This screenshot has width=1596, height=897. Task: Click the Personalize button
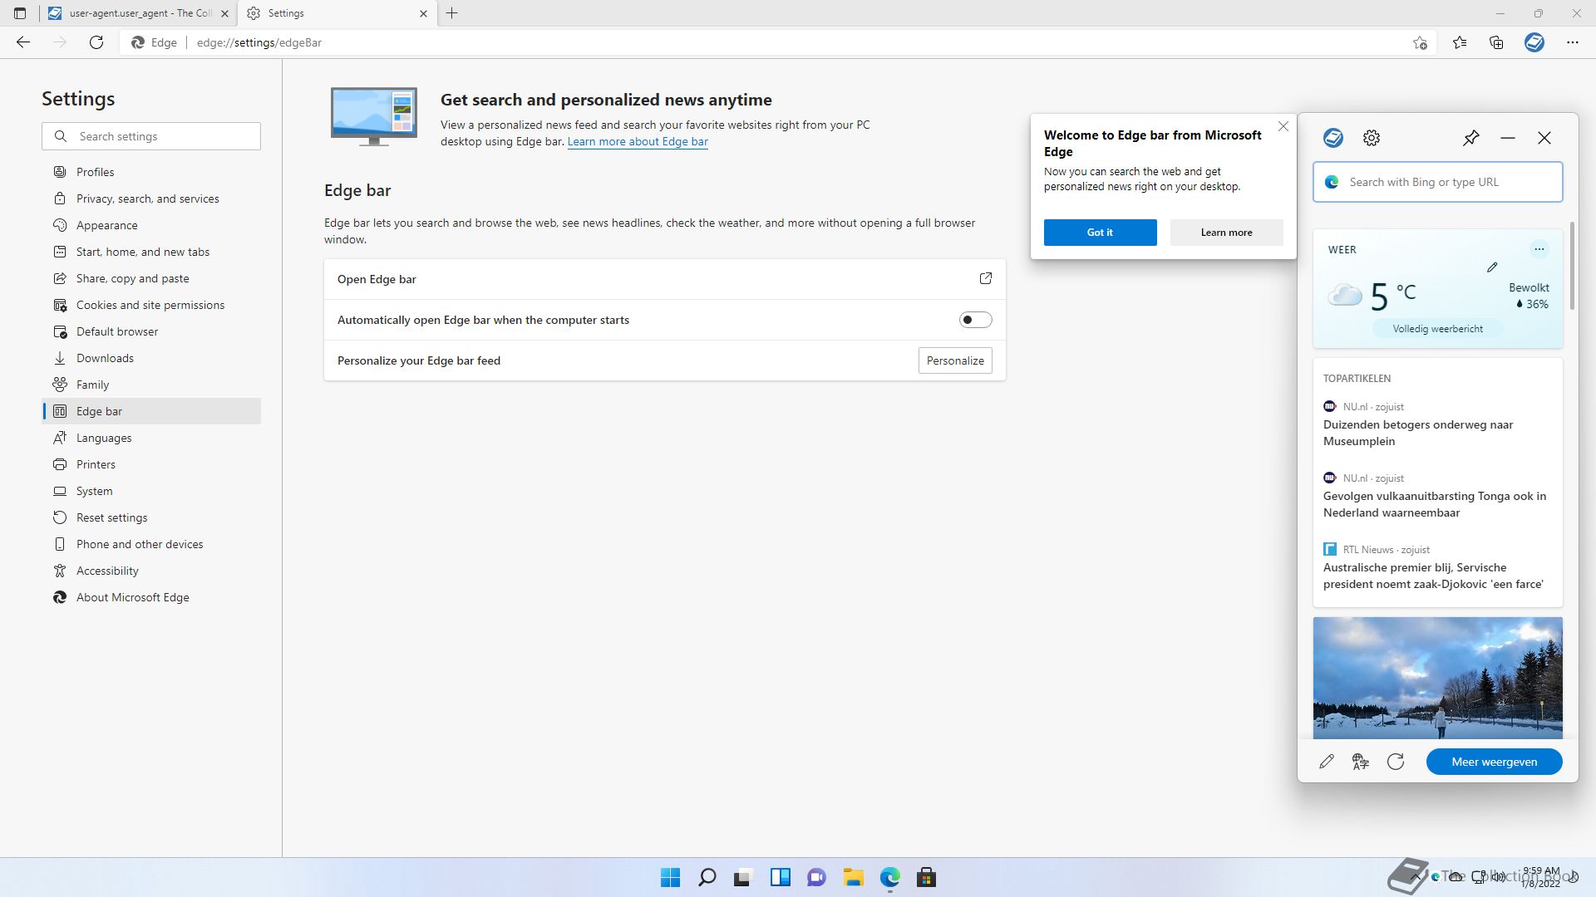[x=955, y=360]
